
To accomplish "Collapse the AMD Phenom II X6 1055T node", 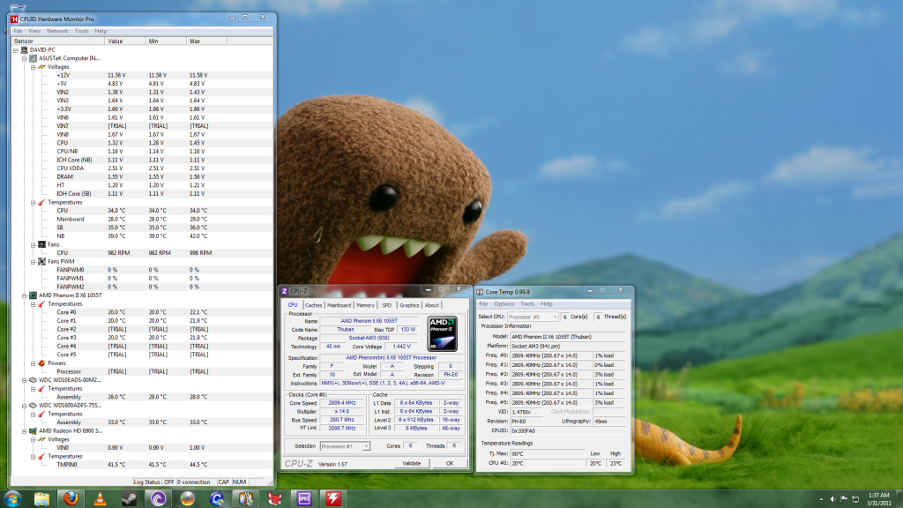I will (24, 295).
